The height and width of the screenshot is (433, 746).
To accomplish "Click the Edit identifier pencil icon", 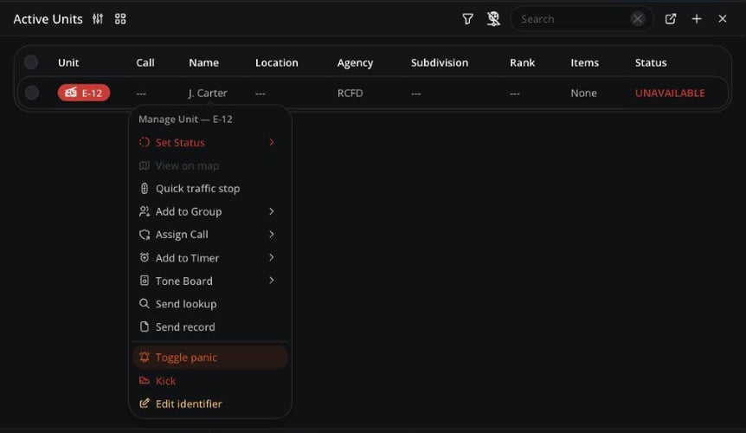I will 145,404.
